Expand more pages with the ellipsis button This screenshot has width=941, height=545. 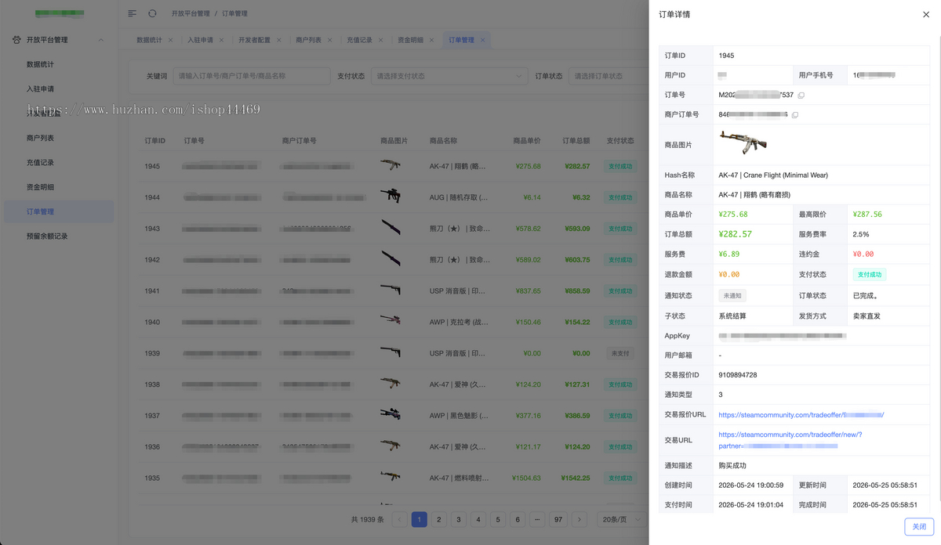click(537, 519)
